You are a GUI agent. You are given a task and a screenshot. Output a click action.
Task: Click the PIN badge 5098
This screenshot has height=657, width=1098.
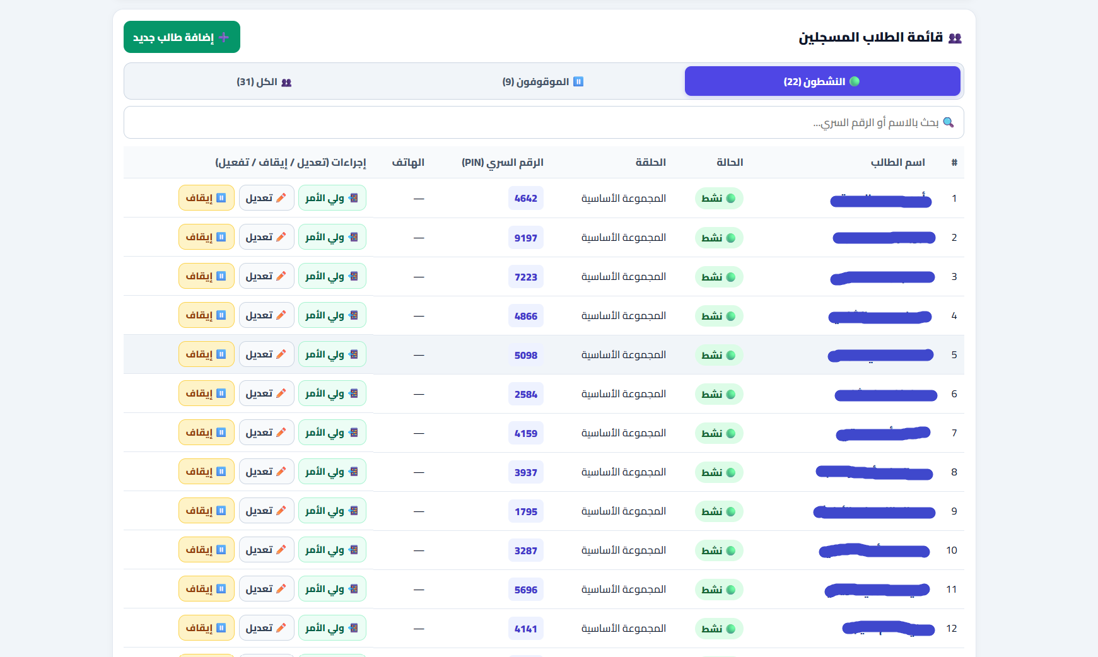click(526, 355)
